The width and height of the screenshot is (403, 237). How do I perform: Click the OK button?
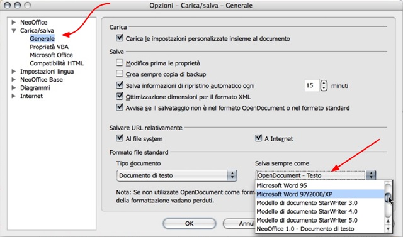pyautogui.click(x=189, y=223)
